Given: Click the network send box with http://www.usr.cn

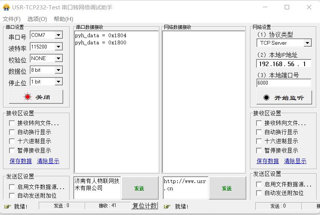Looking at the screenshot, I should click(x=185, y=188).
